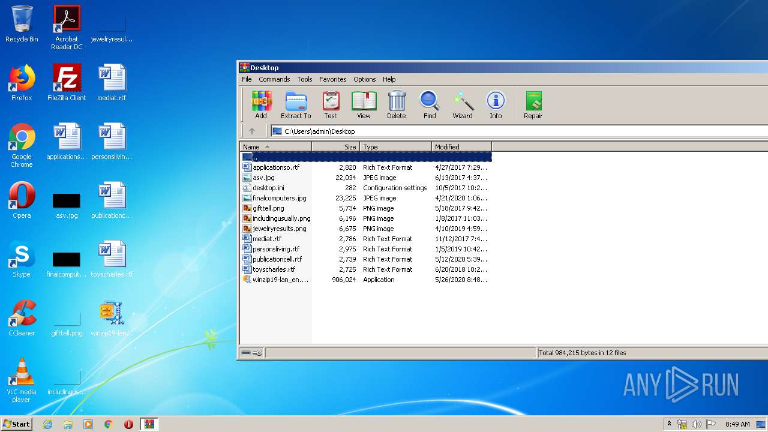Click the Find toolbar icon
Screen dimensions: 768x432
pos(430,105)
